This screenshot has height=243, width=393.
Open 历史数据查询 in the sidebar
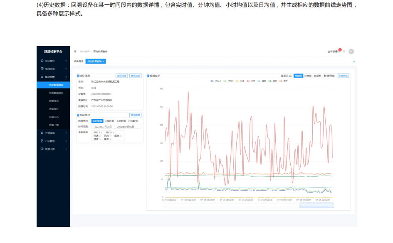53,85
